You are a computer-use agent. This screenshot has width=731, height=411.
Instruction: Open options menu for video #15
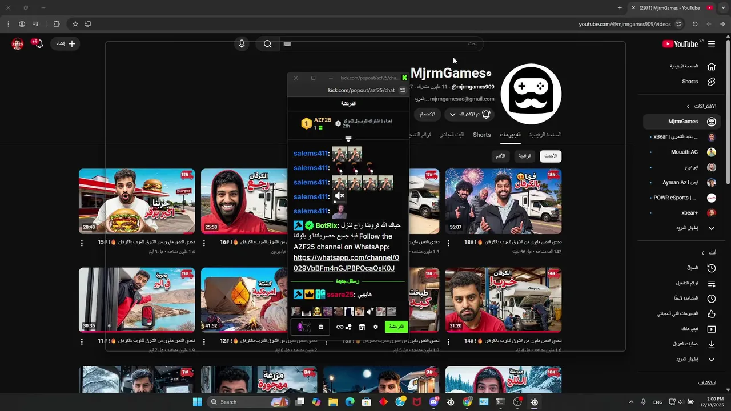82,243
